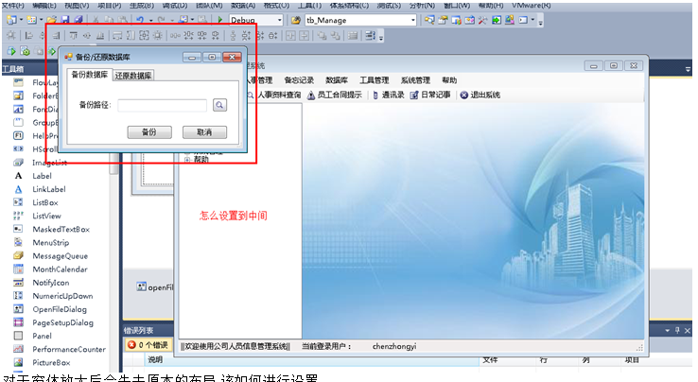The height and width of the screenshot is (382, 698).
Task: Open the Undo history dropdown arrow
Action: (x=151, y=21)
